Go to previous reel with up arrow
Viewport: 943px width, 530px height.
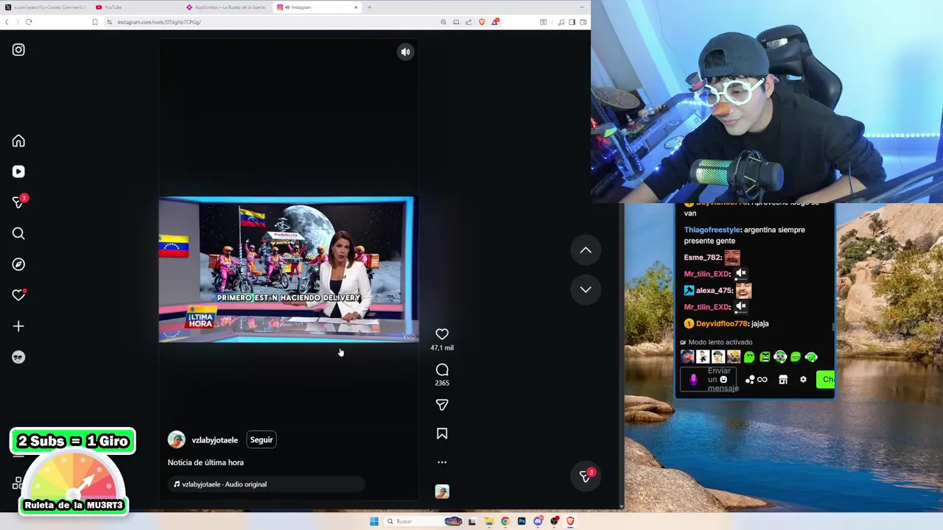coord(586,250)
